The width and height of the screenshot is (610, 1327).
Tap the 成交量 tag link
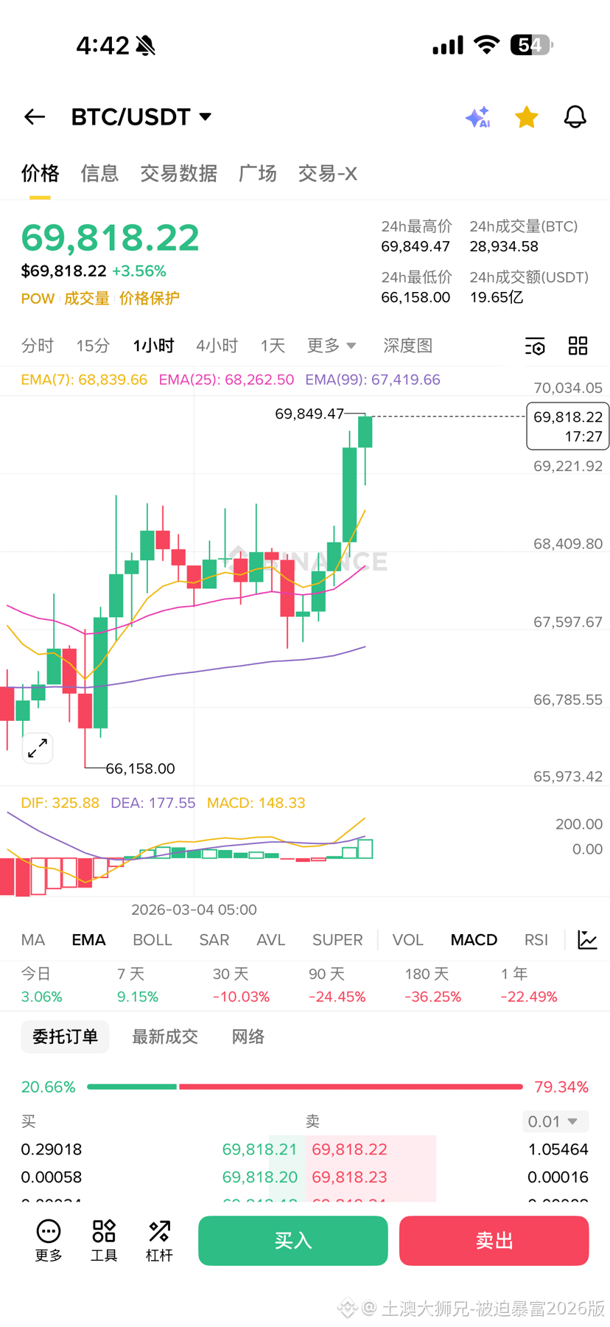[x=87, y=299]
